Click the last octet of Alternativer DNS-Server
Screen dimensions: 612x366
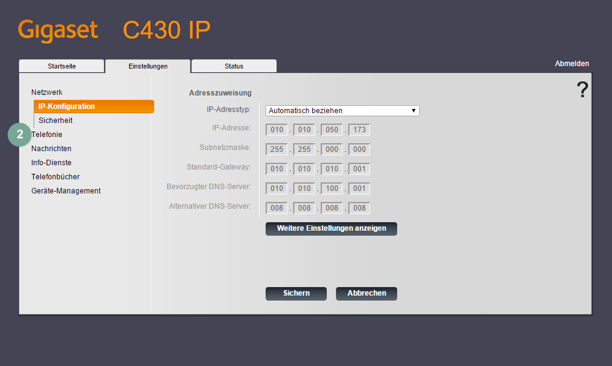(359, 208)
